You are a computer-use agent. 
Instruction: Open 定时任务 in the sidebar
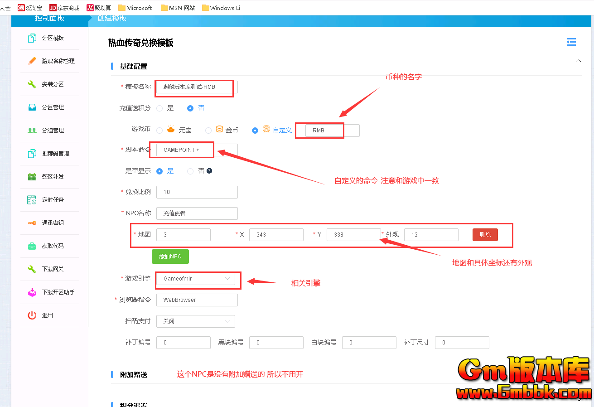tap(53, 200)
